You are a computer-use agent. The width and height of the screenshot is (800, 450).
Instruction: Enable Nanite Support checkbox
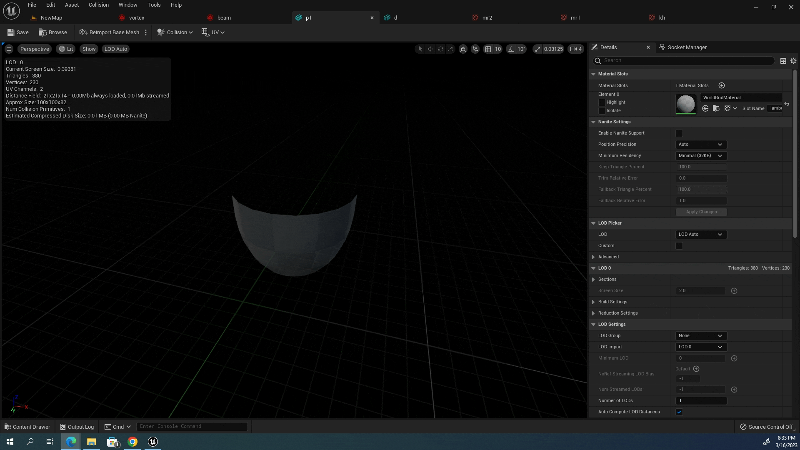(x=679, y=133)
